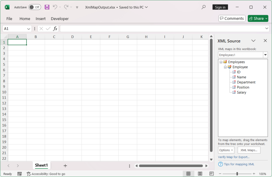The height and width of the screenshot is (177, 272).
Task: Open the Search icon near the title bar
Action: click(x=203, y=7)
